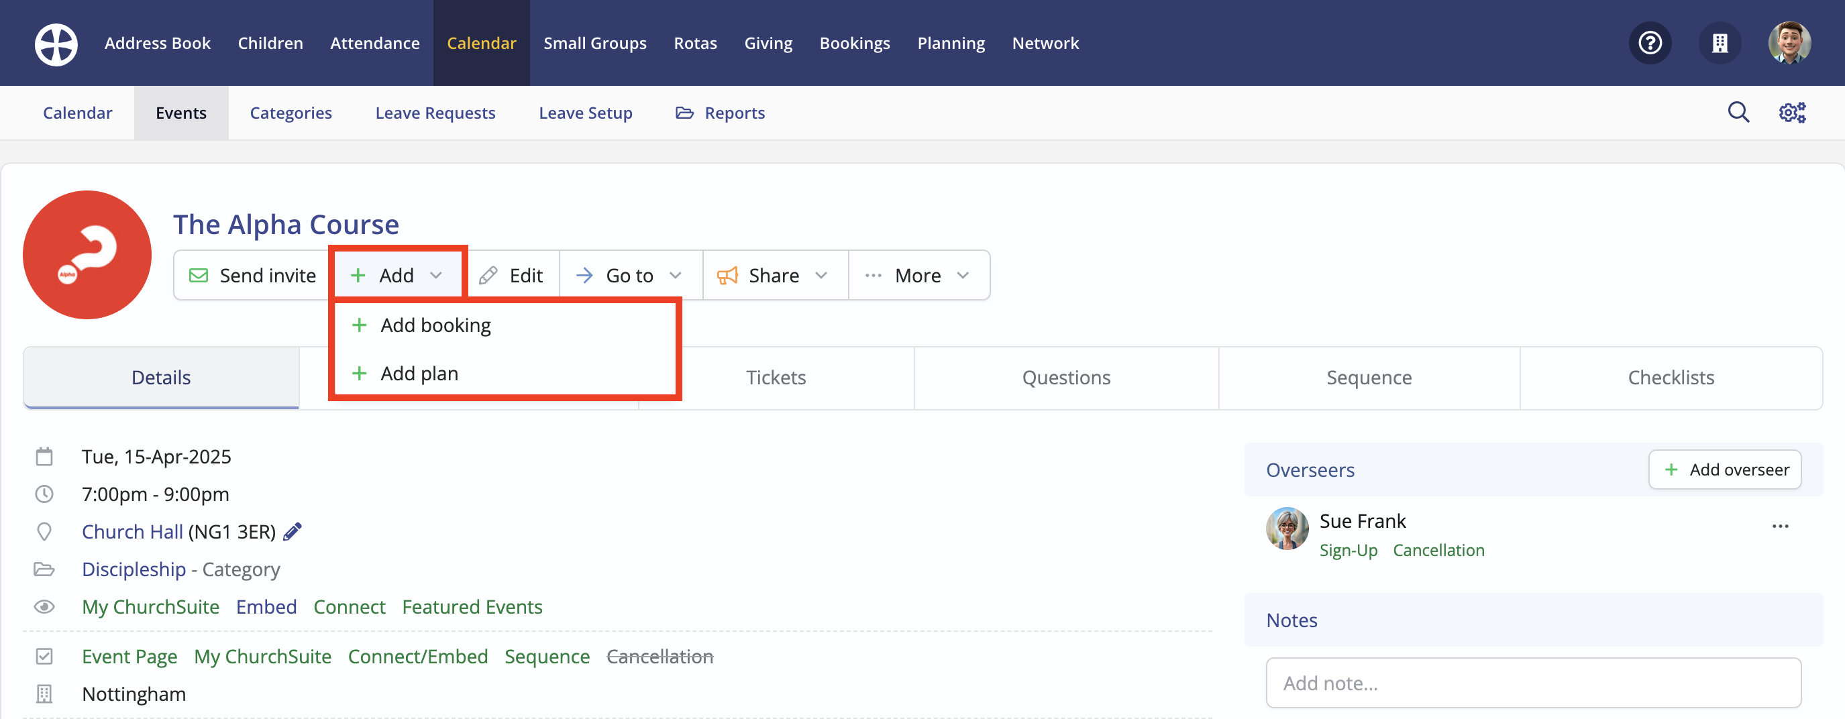Open the Reports section
This screenshot has width=1845, height=719.
[721, 113]
